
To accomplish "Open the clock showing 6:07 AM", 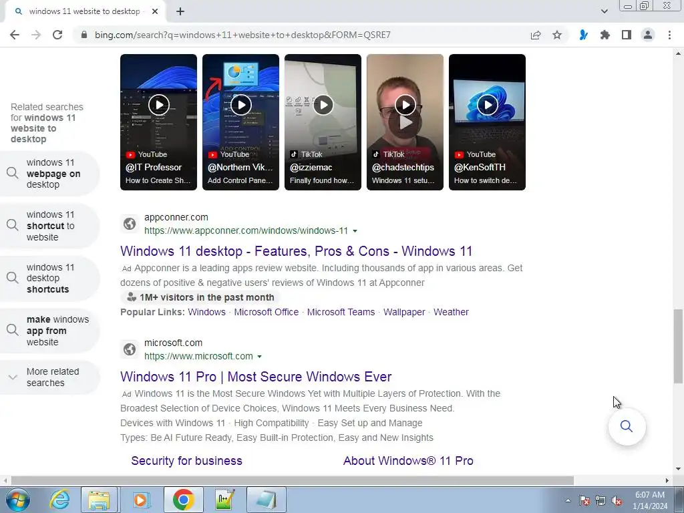I will (650, 500).
